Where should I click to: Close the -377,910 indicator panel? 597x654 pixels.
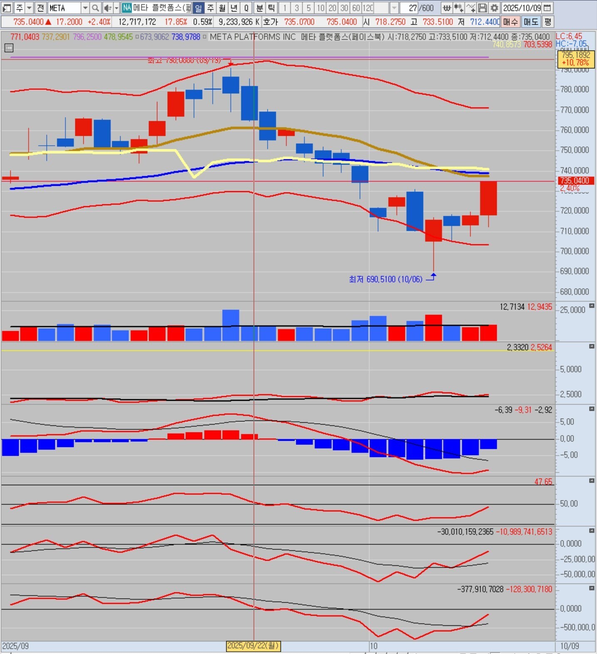[x=592, y=588]
